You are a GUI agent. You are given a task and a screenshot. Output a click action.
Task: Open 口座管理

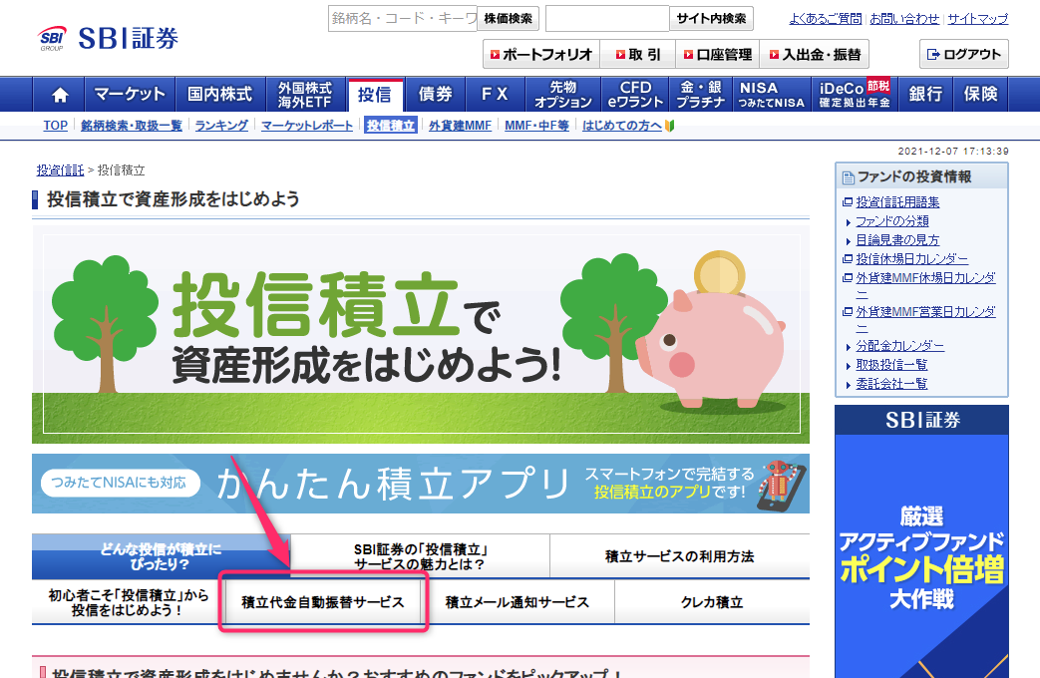[x=718, y=55]
